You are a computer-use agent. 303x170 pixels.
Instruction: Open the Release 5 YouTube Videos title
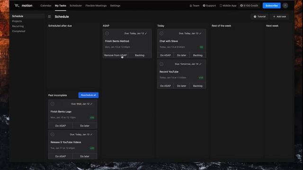[x=66, y=142]
